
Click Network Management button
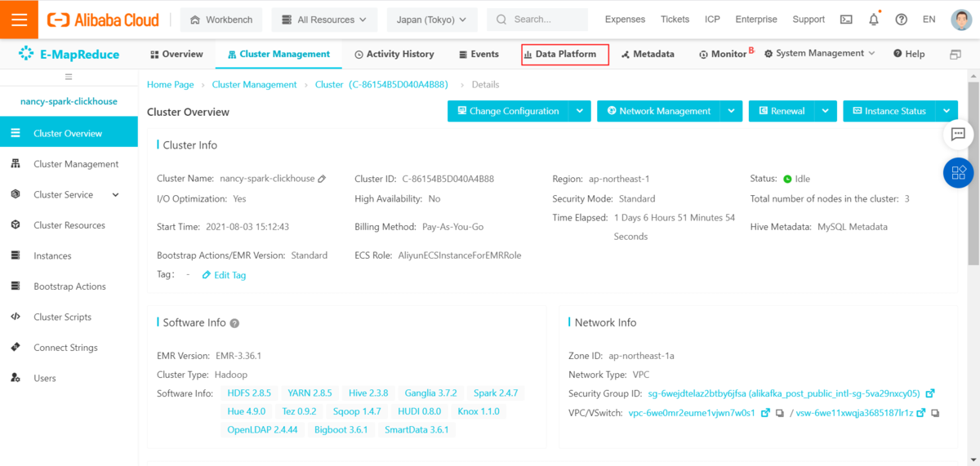(659, 111)
